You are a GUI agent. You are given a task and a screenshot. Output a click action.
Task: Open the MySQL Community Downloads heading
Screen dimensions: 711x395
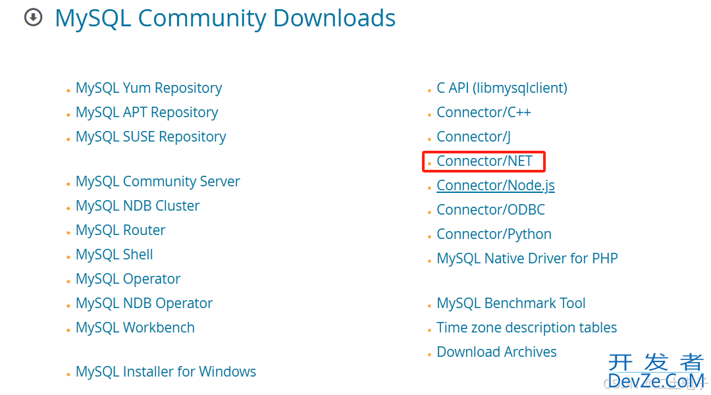[225, 18]
